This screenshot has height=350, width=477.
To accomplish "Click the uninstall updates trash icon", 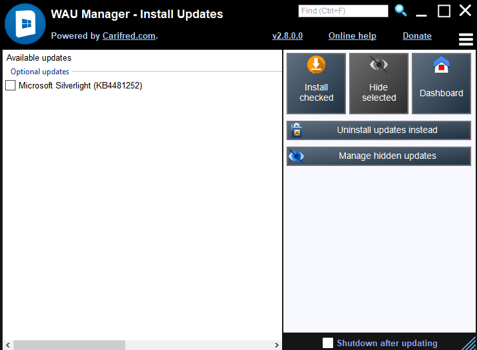I will (x=297, y=130).
